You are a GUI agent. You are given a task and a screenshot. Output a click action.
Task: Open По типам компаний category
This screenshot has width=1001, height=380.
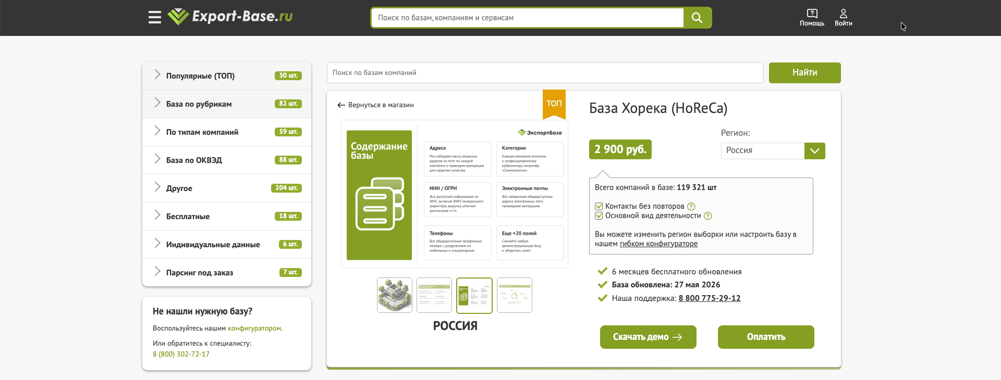click(227, 132)
